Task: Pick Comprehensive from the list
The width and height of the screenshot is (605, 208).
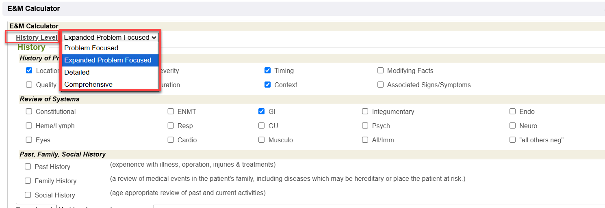Action: [x=88, y=84]
